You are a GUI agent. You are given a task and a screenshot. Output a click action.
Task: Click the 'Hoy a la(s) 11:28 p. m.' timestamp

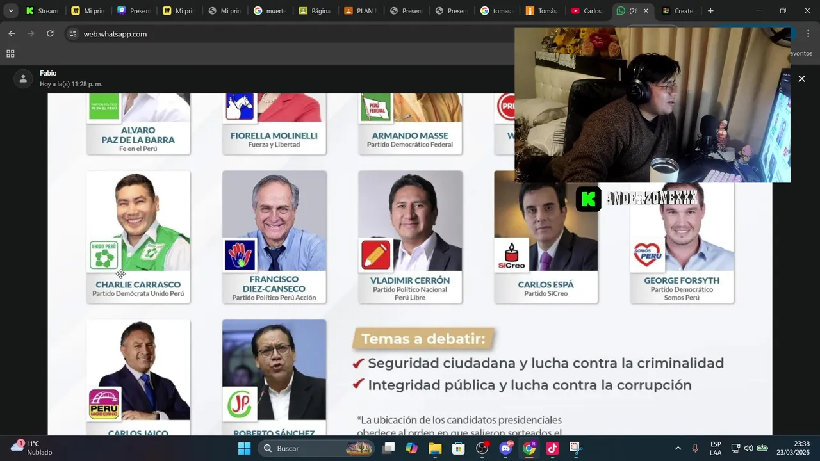click(71, 85)
